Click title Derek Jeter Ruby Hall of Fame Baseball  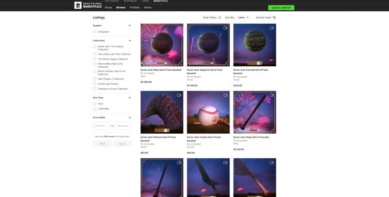pos(161,70)
